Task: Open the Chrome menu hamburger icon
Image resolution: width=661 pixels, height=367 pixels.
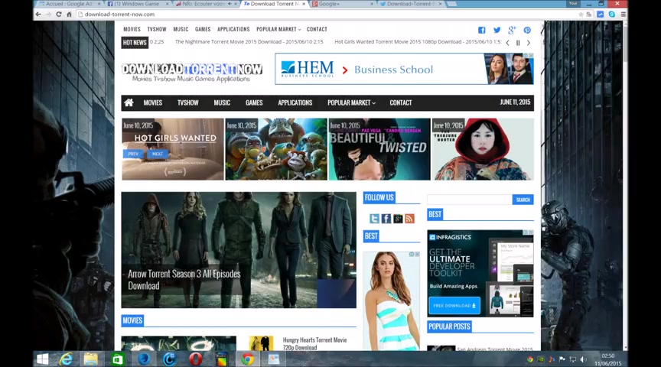Action: pyautogui.click(x=623, y=15)
